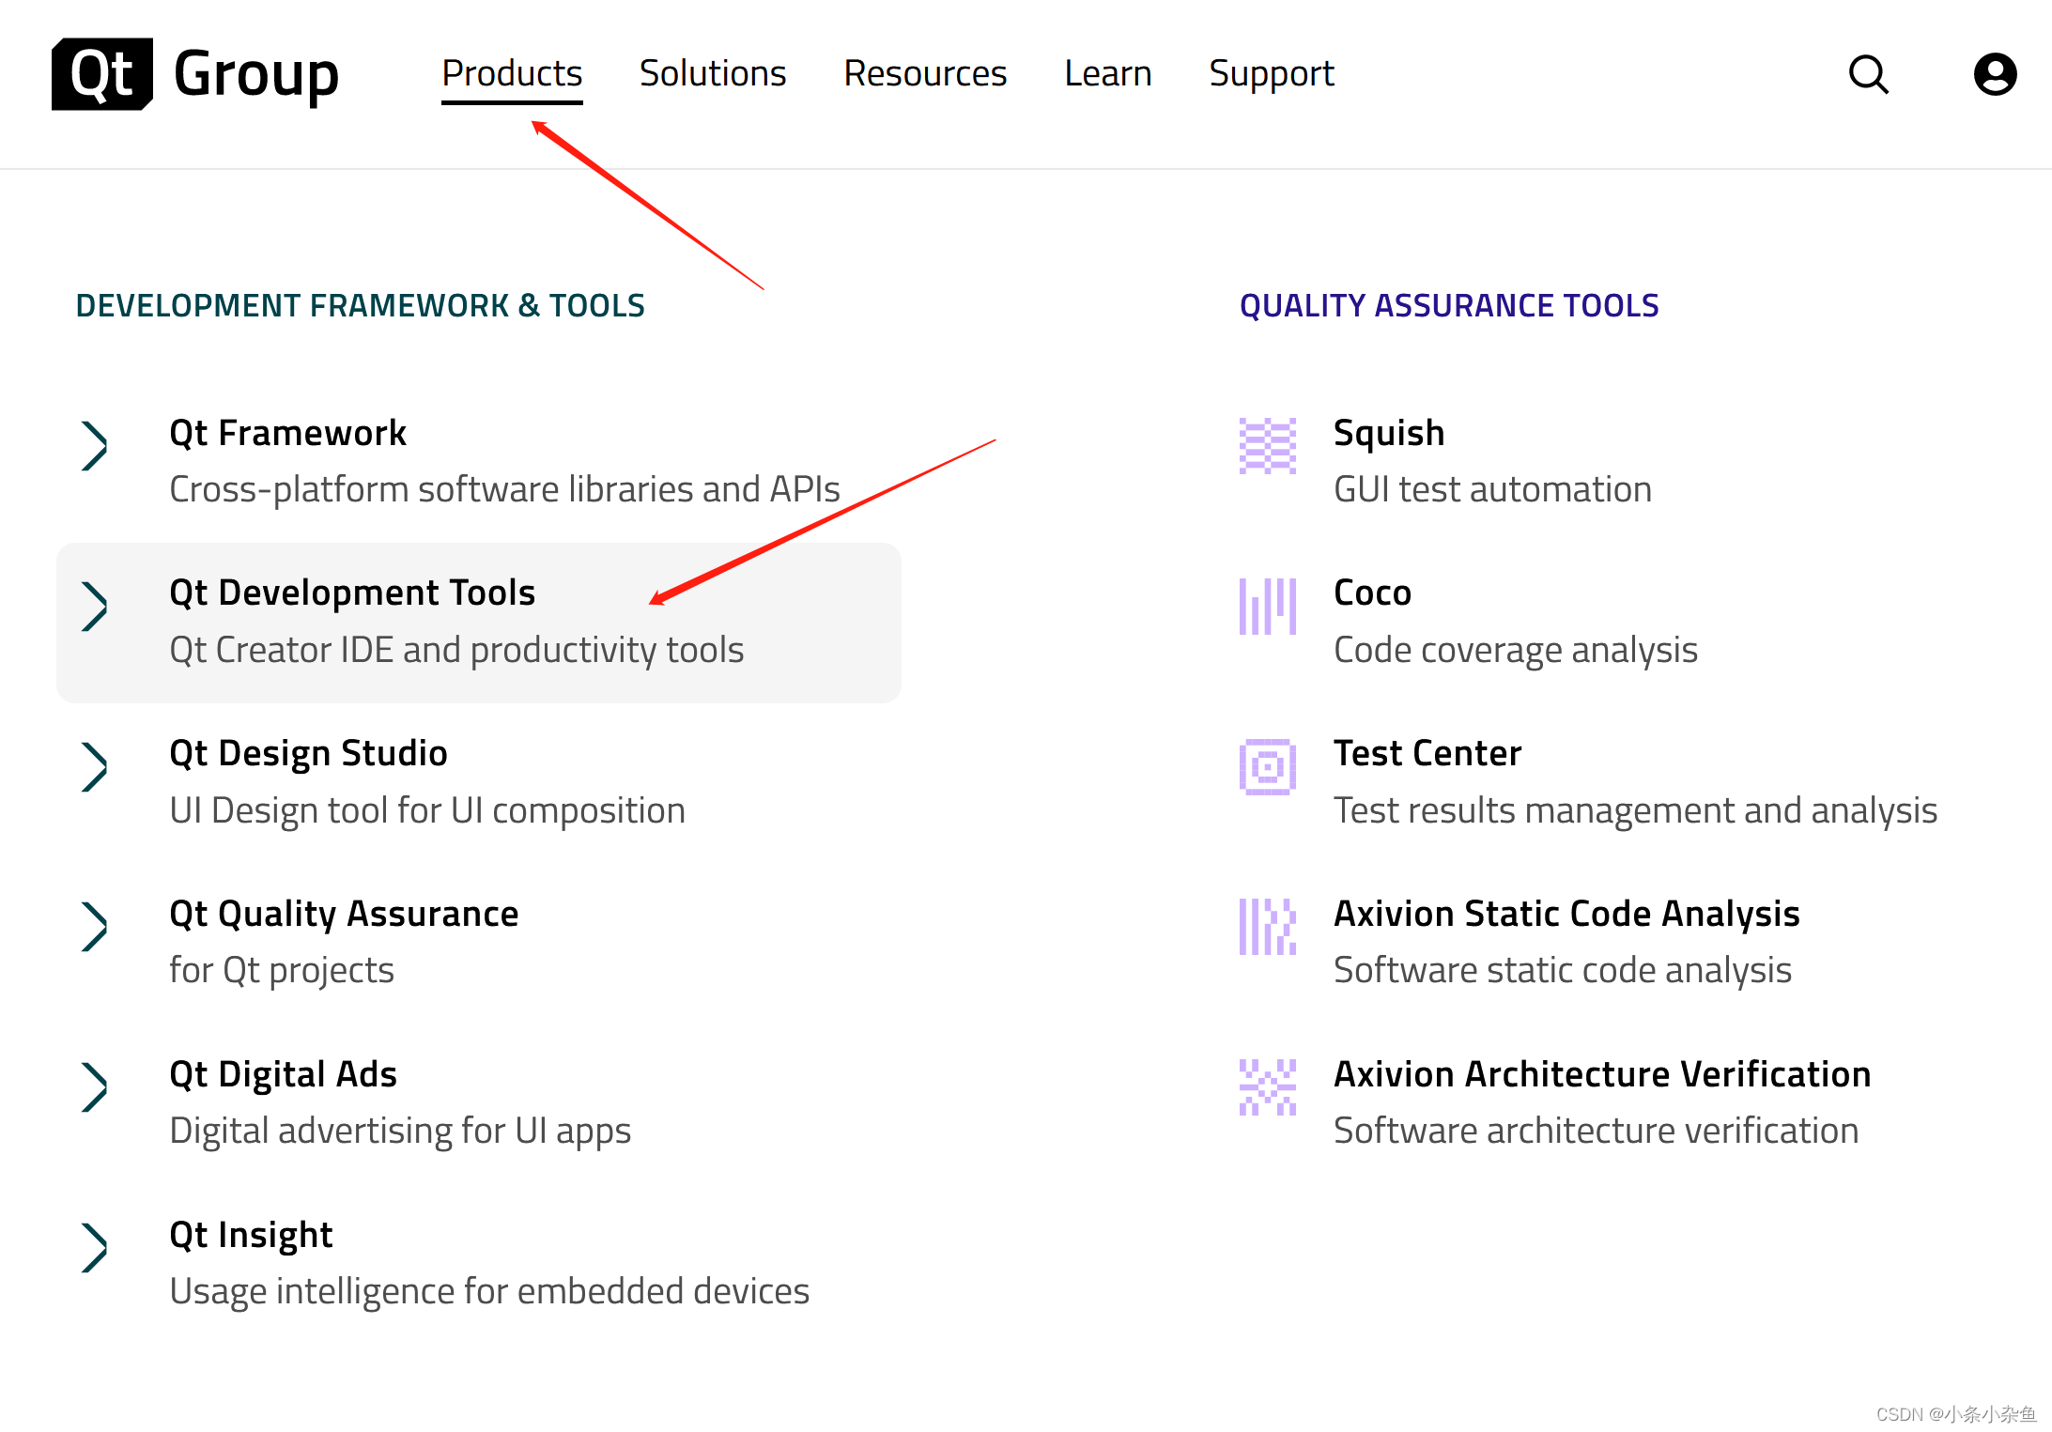
Task: Open Qt Design Studio link
Action: coord(308,754)
